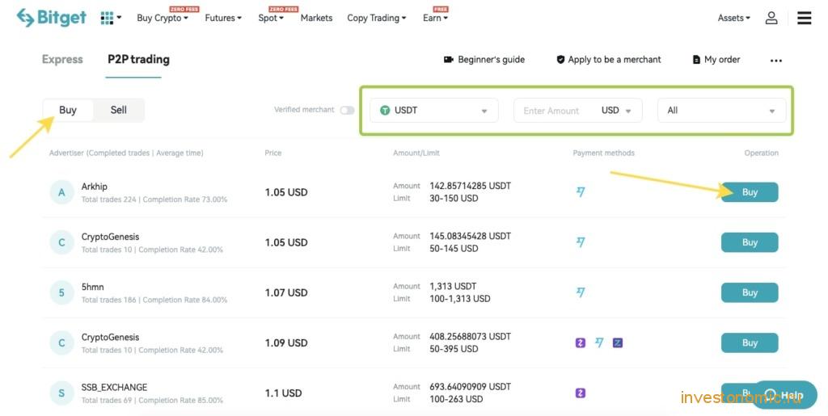828x416 pixels.
Task: Click the amount 693.64090909 USDT
Action: pyautogui.click(x=470, y=387)
